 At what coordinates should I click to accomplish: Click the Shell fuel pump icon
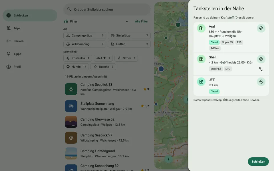(201, 59)
